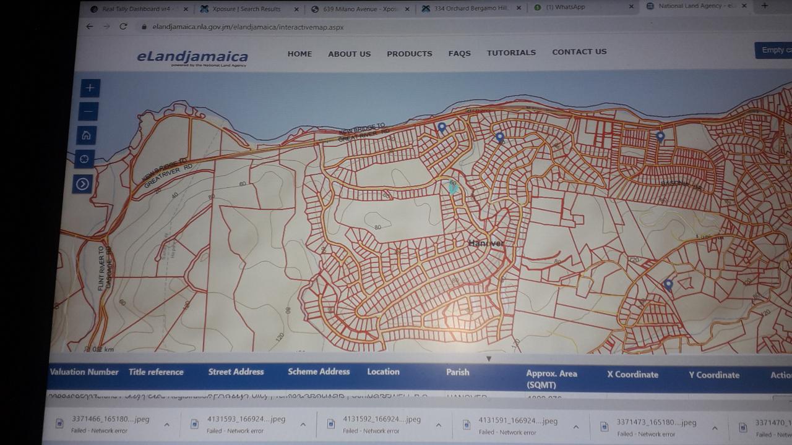
Task: Click the Empty cart button
Action: [772, 49]
